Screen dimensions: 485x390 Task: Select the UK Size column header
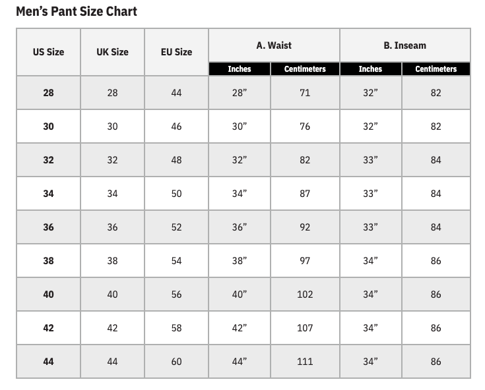113,52
